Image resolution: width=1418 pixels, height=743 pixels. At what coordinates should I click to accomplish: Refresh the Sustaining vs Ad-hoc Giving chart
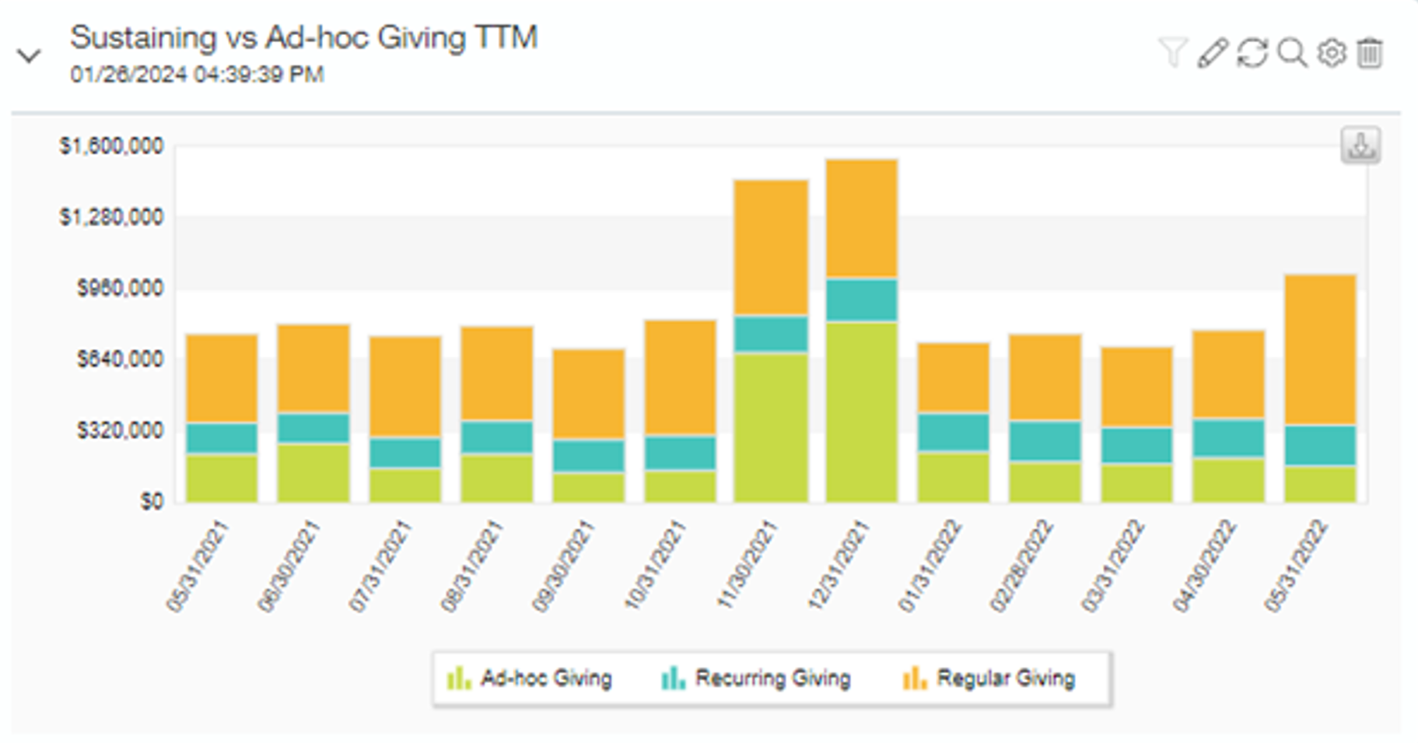click(1252, 53)
